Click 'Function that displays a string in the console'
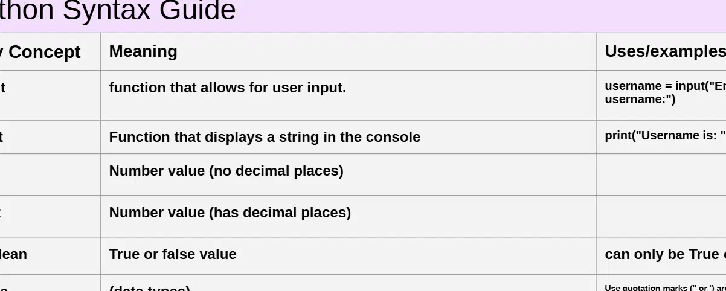The image size is (726, 291). click(x=265, y=137)
